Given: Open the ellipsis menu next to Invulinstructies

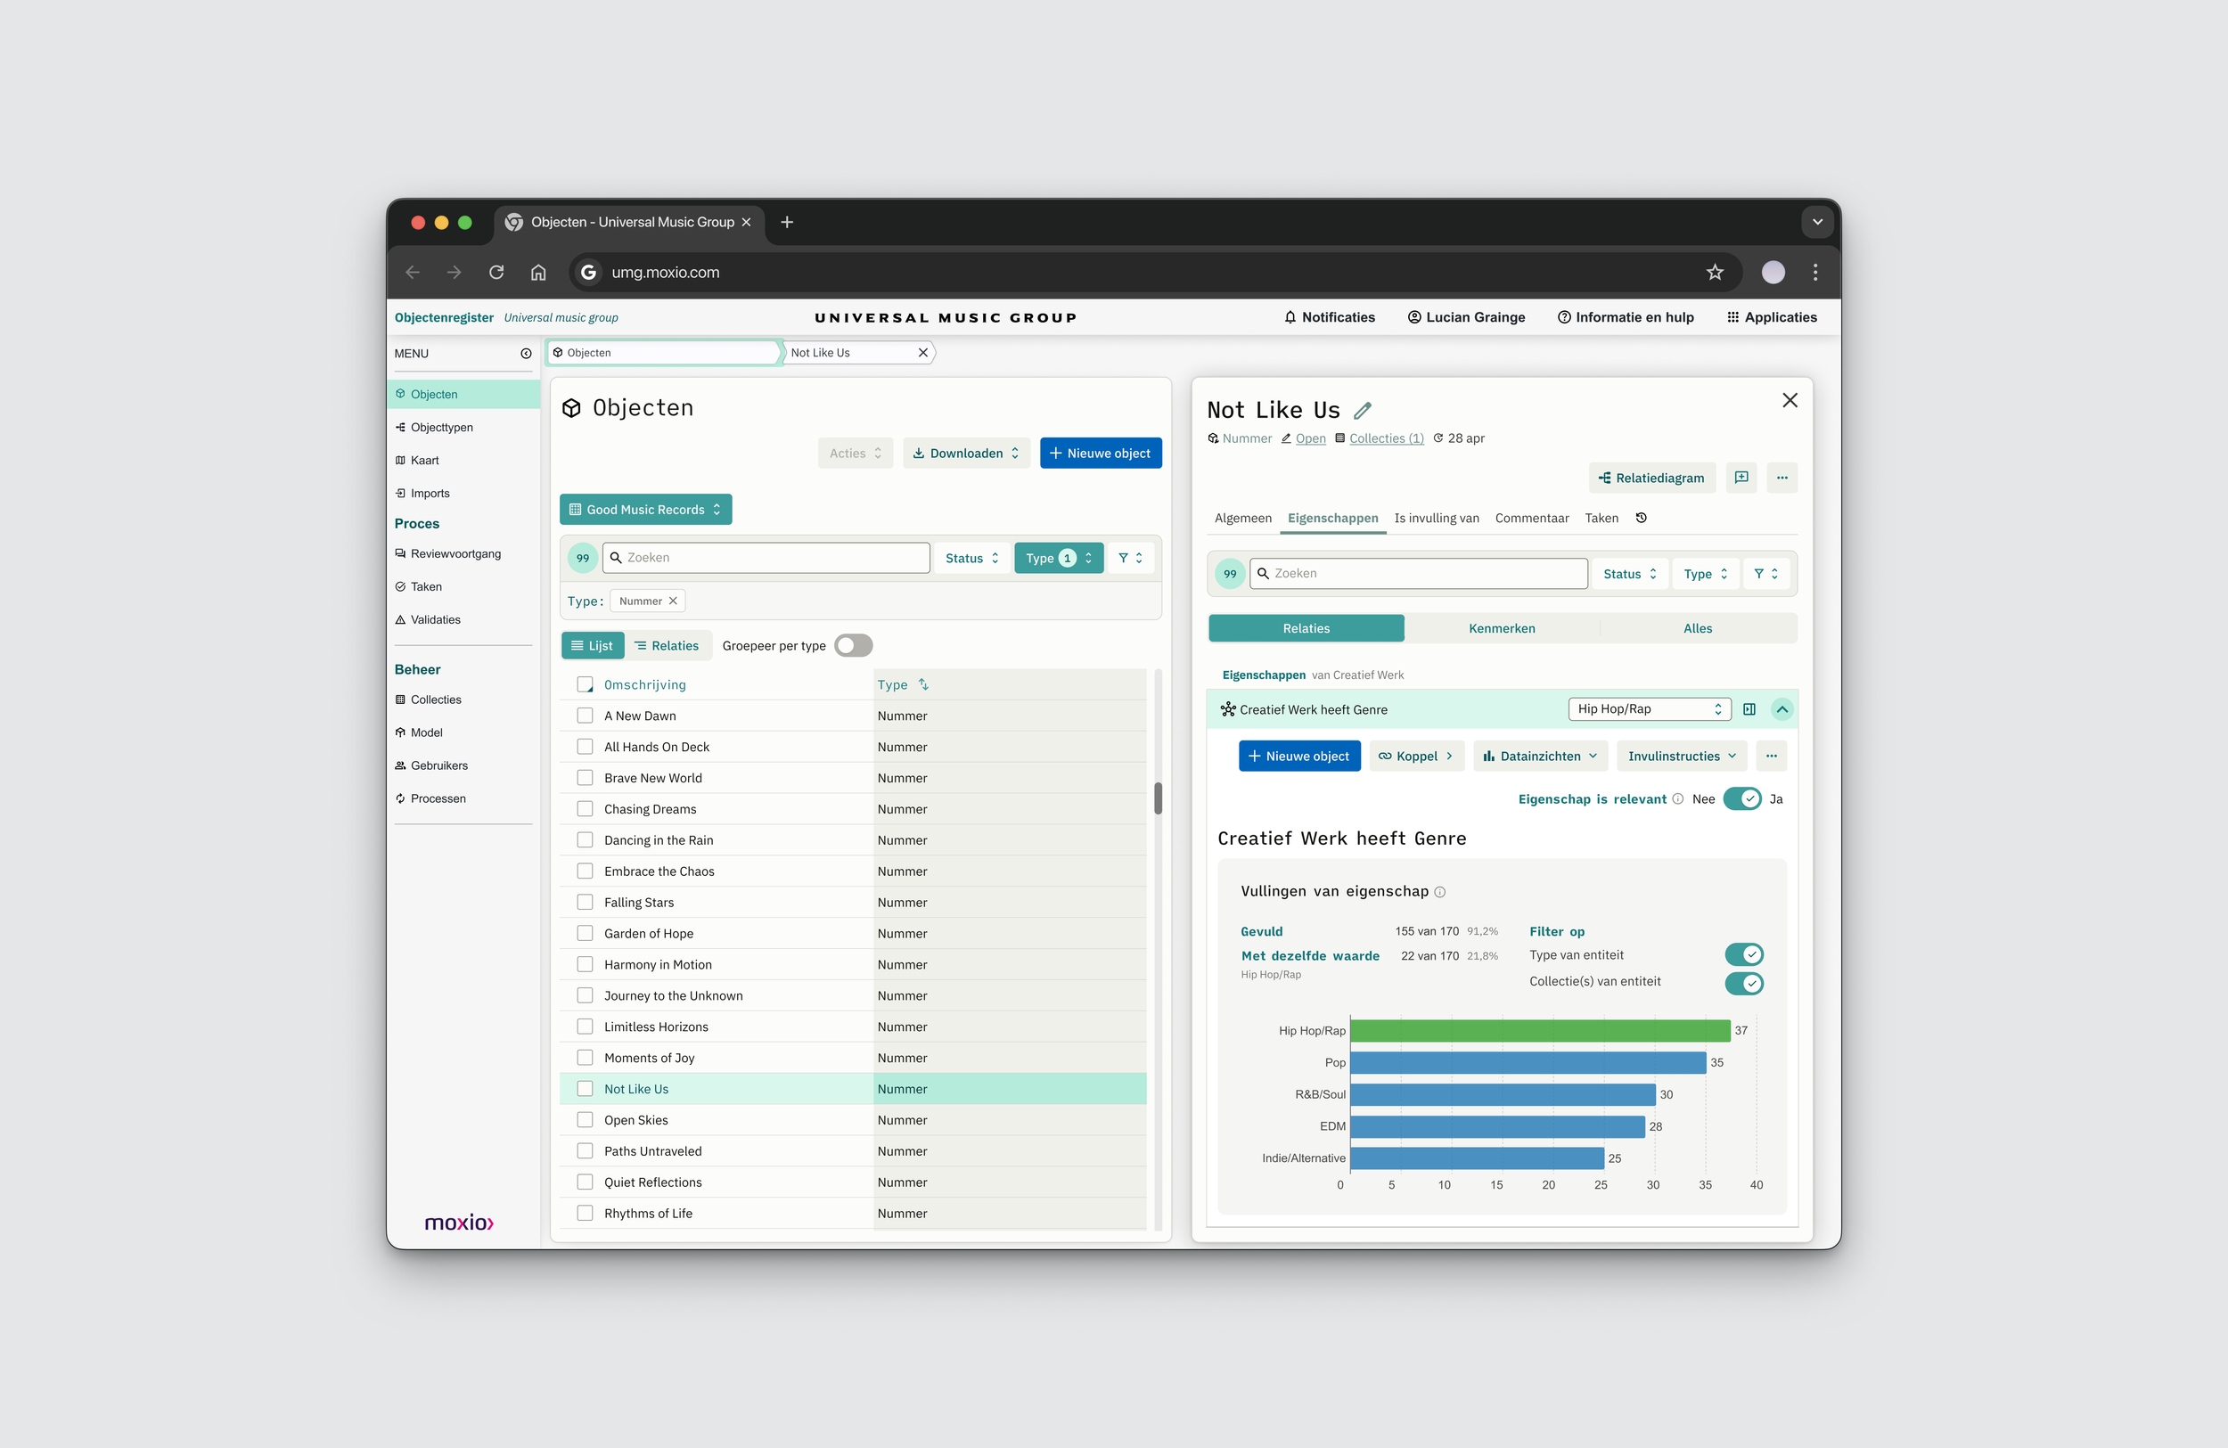Looking at the screenshot, I should click(x=1771, y=757).
